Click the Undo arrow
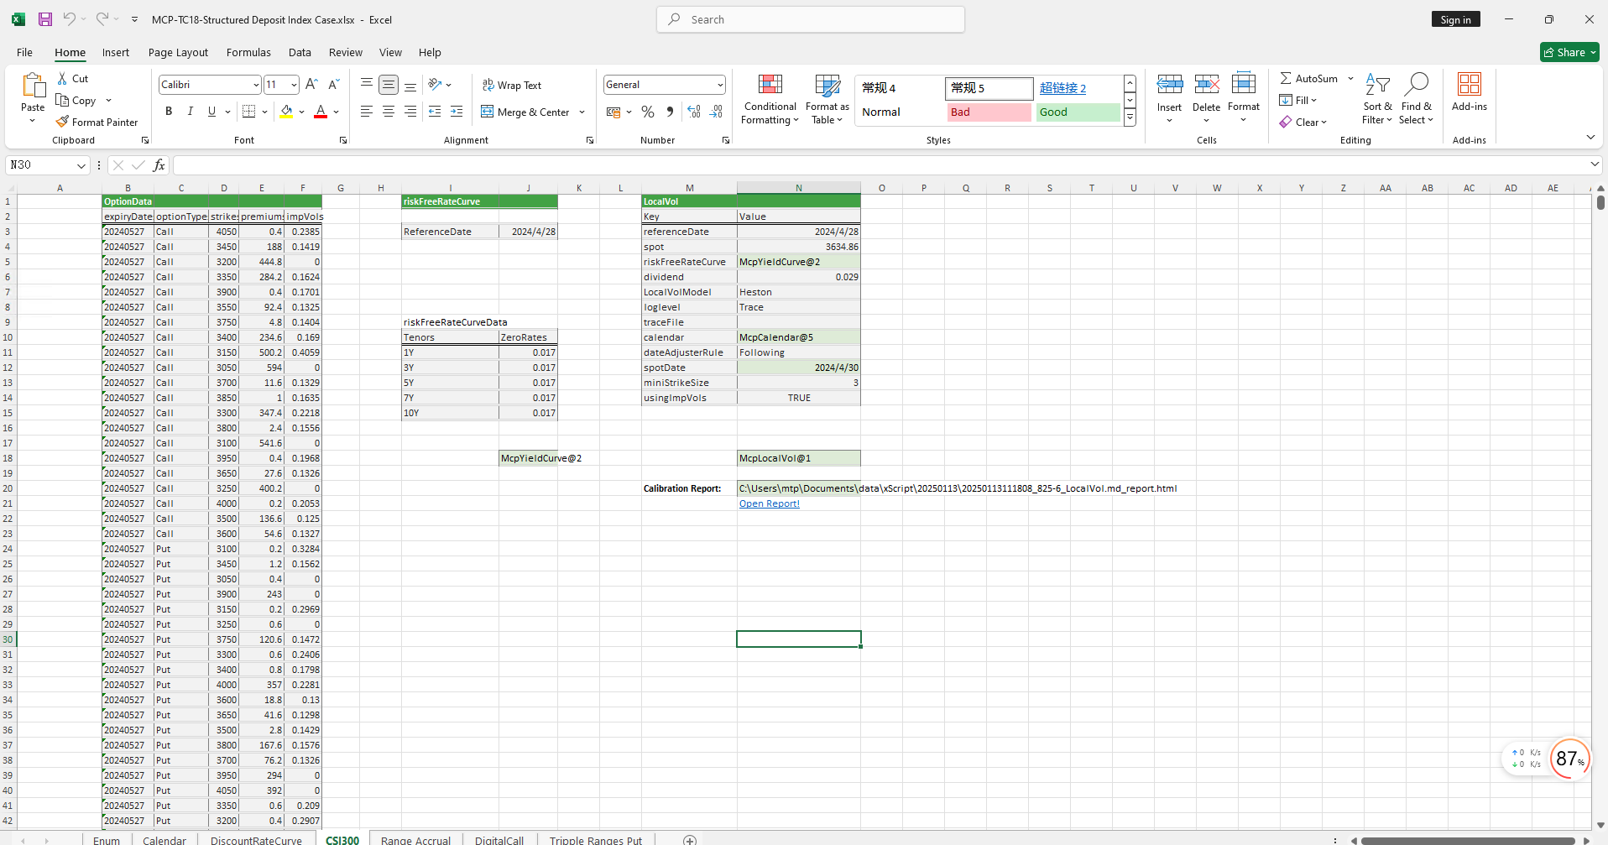The image size is (1608, 845). (x=69, y=18)
